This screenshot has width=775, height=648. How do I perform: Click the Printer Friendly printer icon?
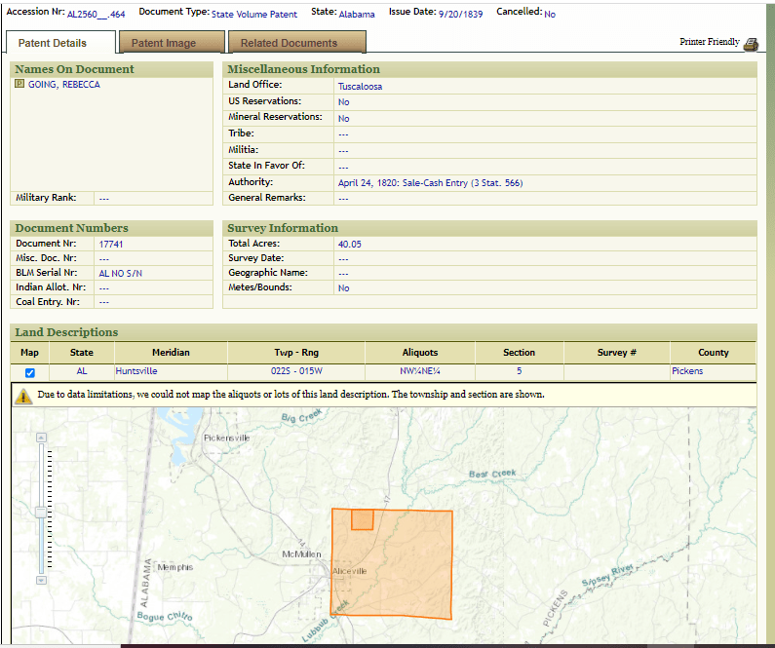(x=751, y=44)
